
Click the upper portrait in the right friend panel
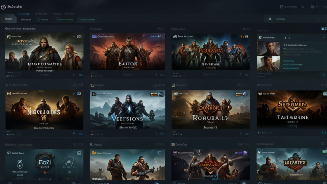(268, 49)
